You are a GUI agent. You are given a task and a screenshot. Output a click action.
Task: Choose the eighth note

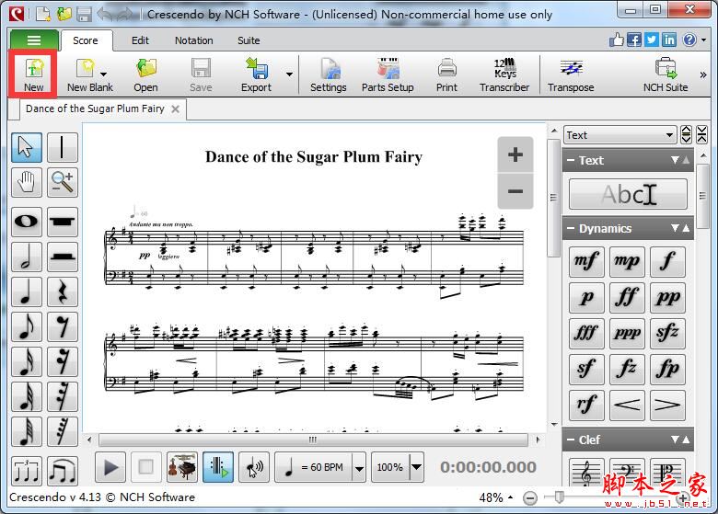coord(27,326)
